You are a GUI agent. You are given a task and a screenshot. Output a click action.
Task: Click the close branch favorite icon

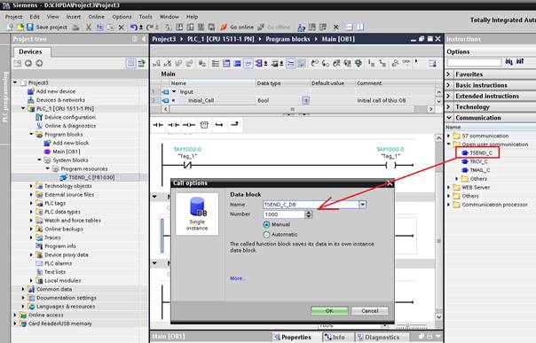pyautogui.click(x=234, y=125)
